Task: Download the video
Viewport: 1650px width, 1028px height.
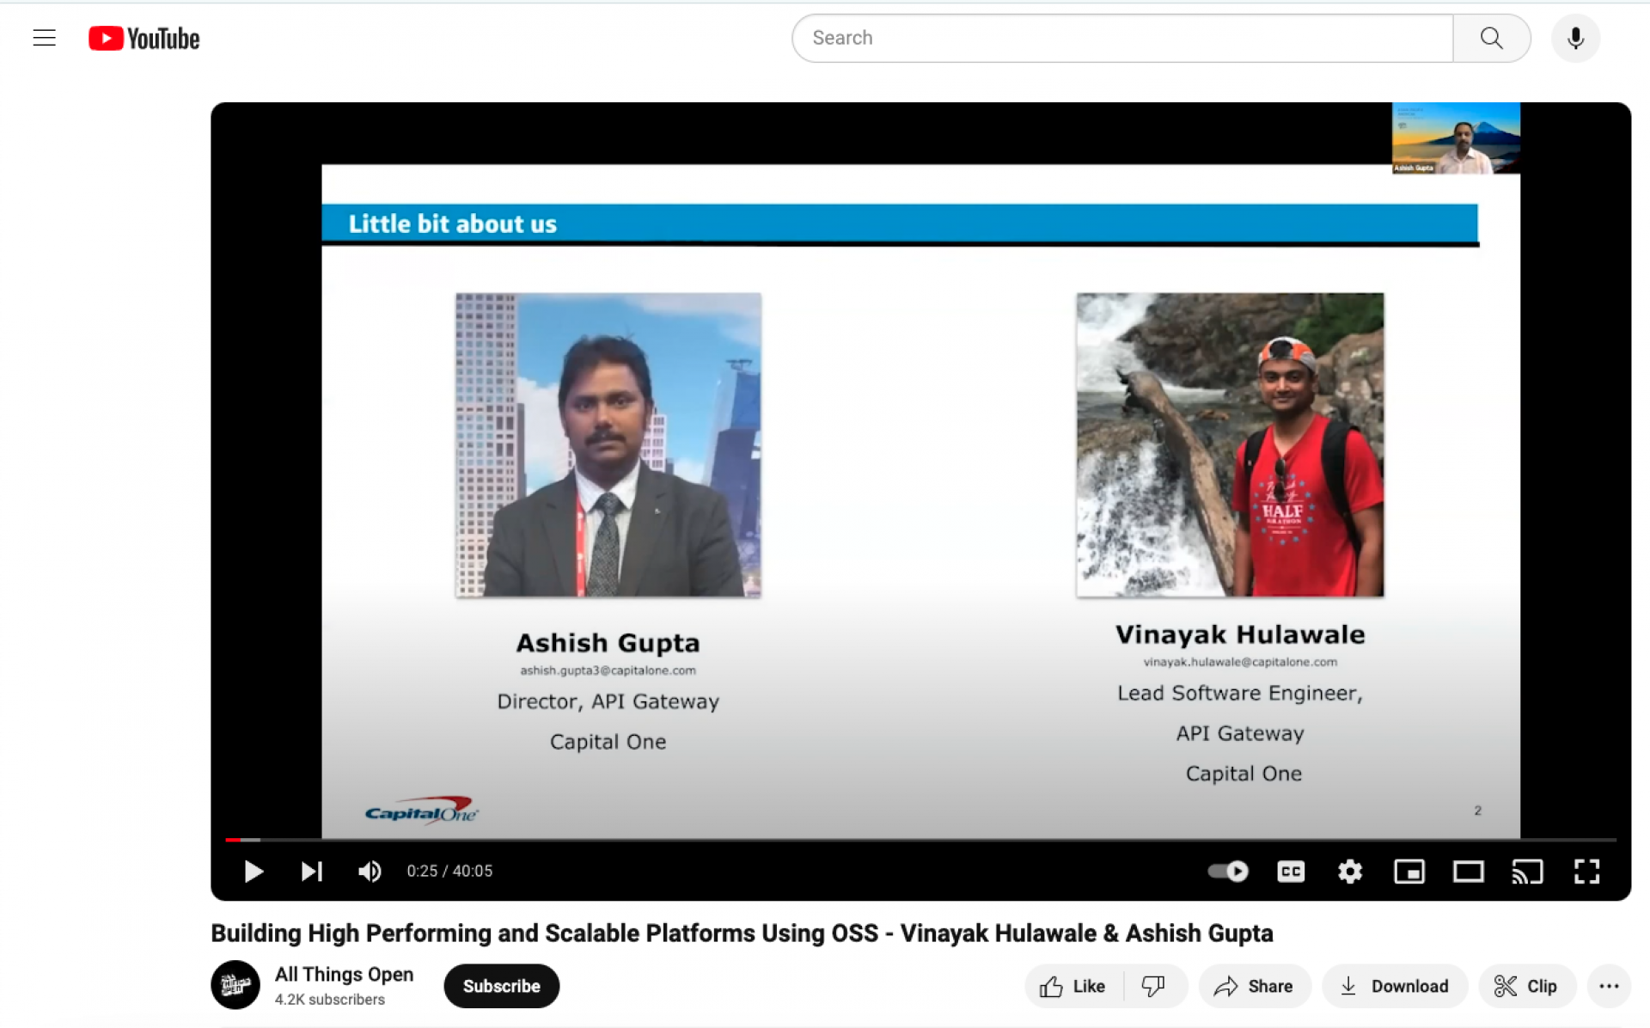Action: (x=1394, y=986)
